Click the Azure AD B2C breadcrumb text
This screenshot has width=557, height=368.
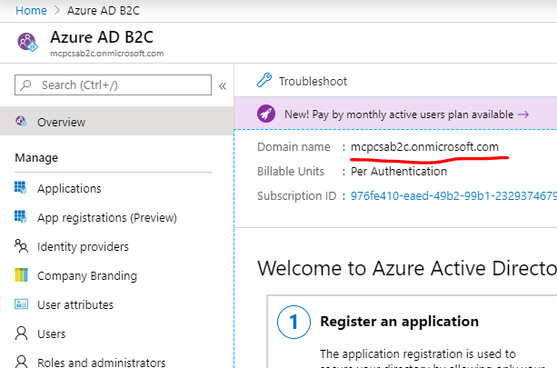[x=104, y=10]
